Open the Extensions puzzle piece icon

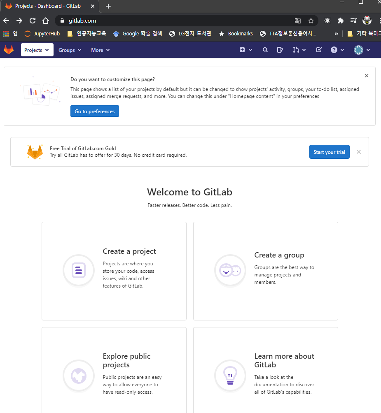tap(340, 21)
